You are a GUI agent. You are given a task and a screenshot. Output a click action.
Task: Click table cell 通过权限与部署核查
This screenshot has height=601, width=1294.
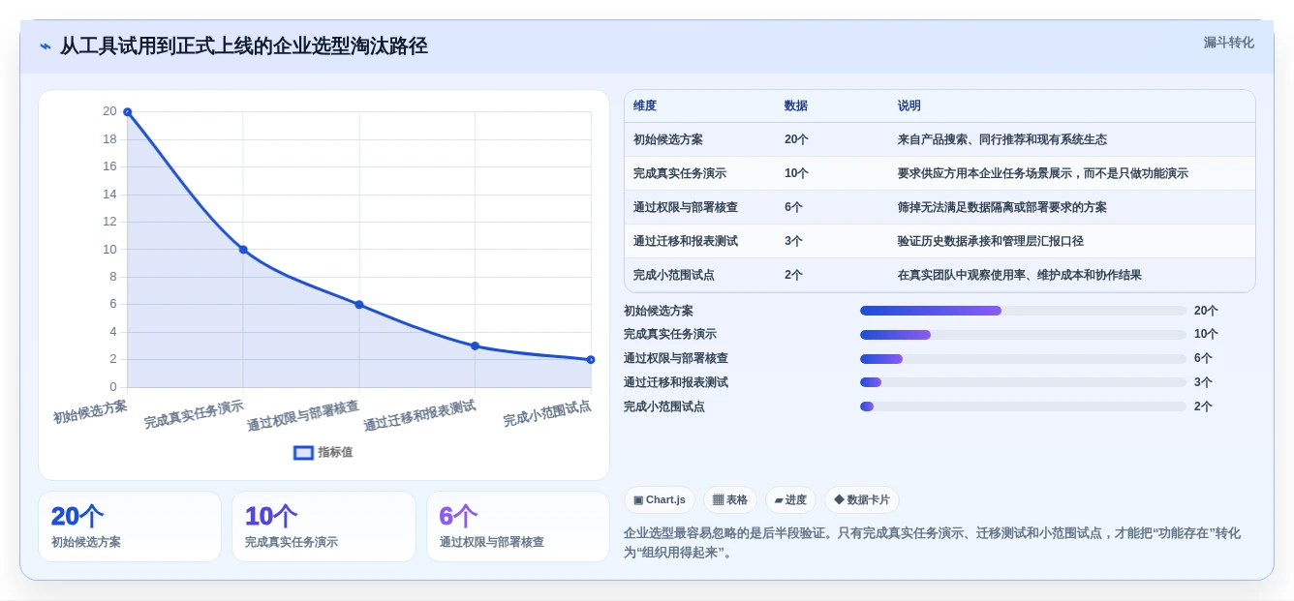coord(686,207)
